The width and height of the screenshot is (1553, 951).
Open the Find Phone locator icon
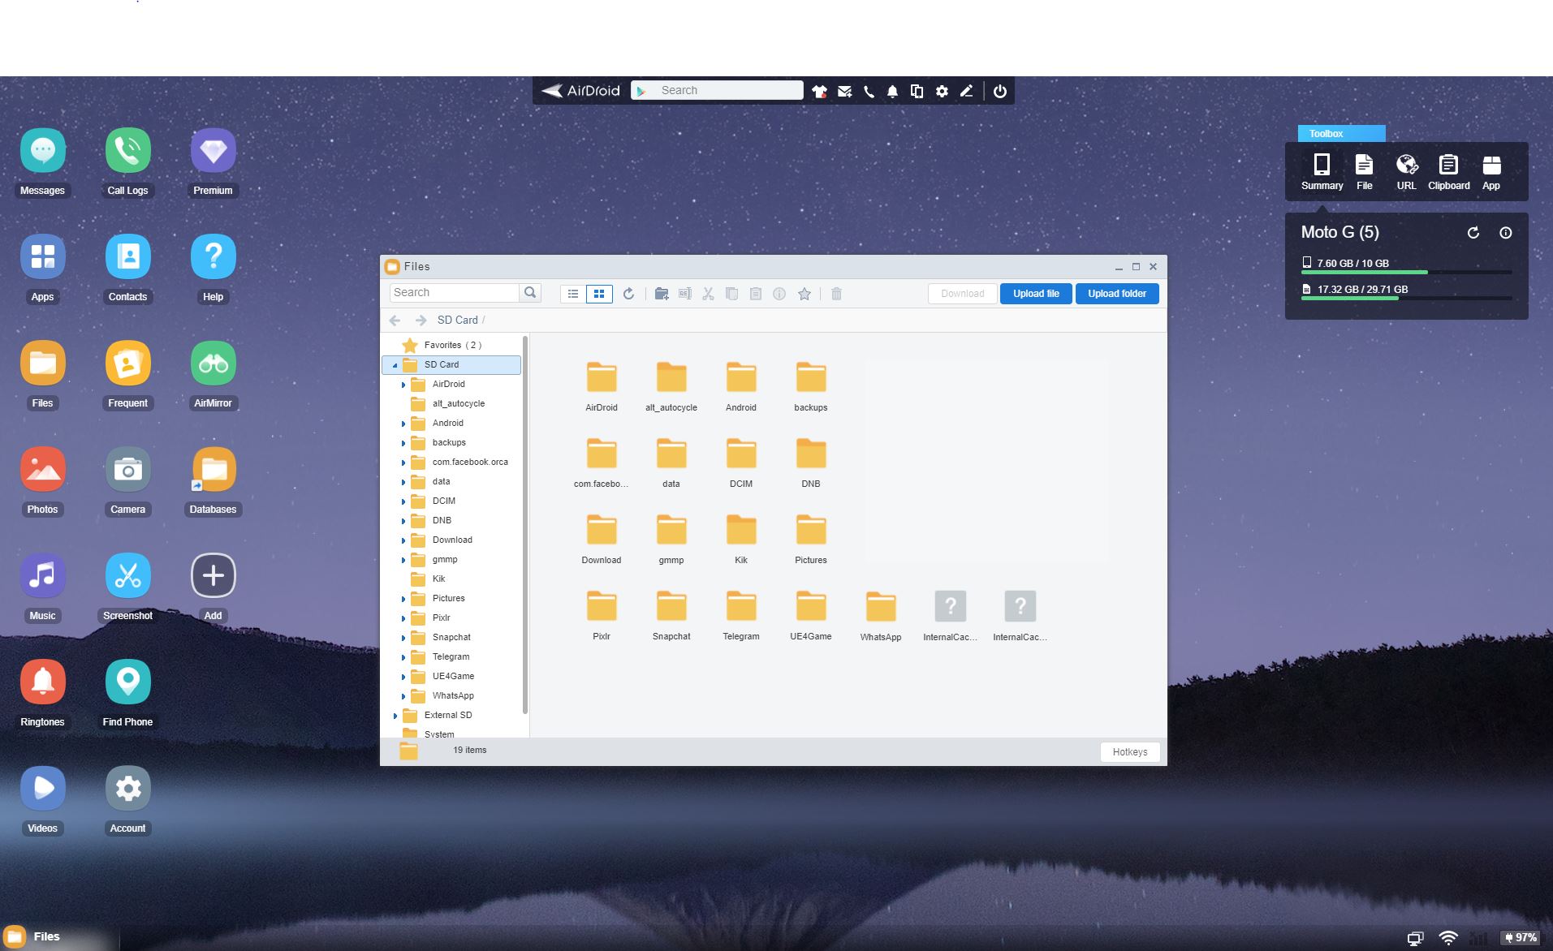[127, 682]
